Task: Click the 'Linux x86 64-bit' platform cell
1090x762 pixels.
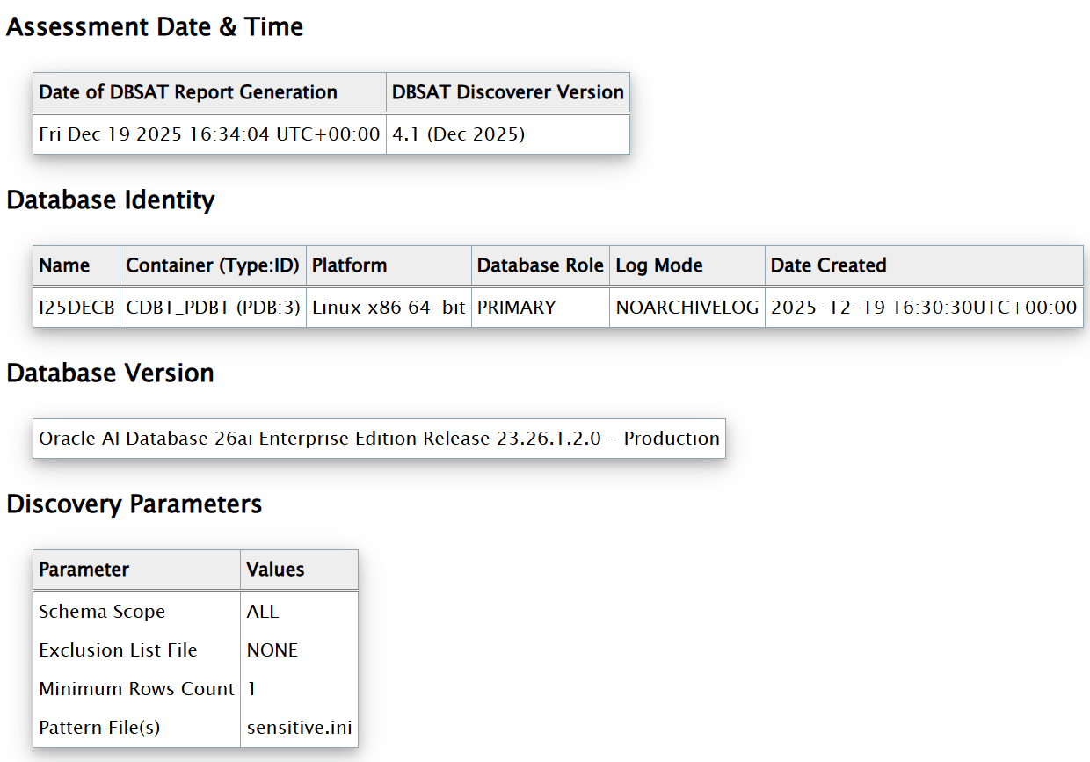Action: pos(389,308)
